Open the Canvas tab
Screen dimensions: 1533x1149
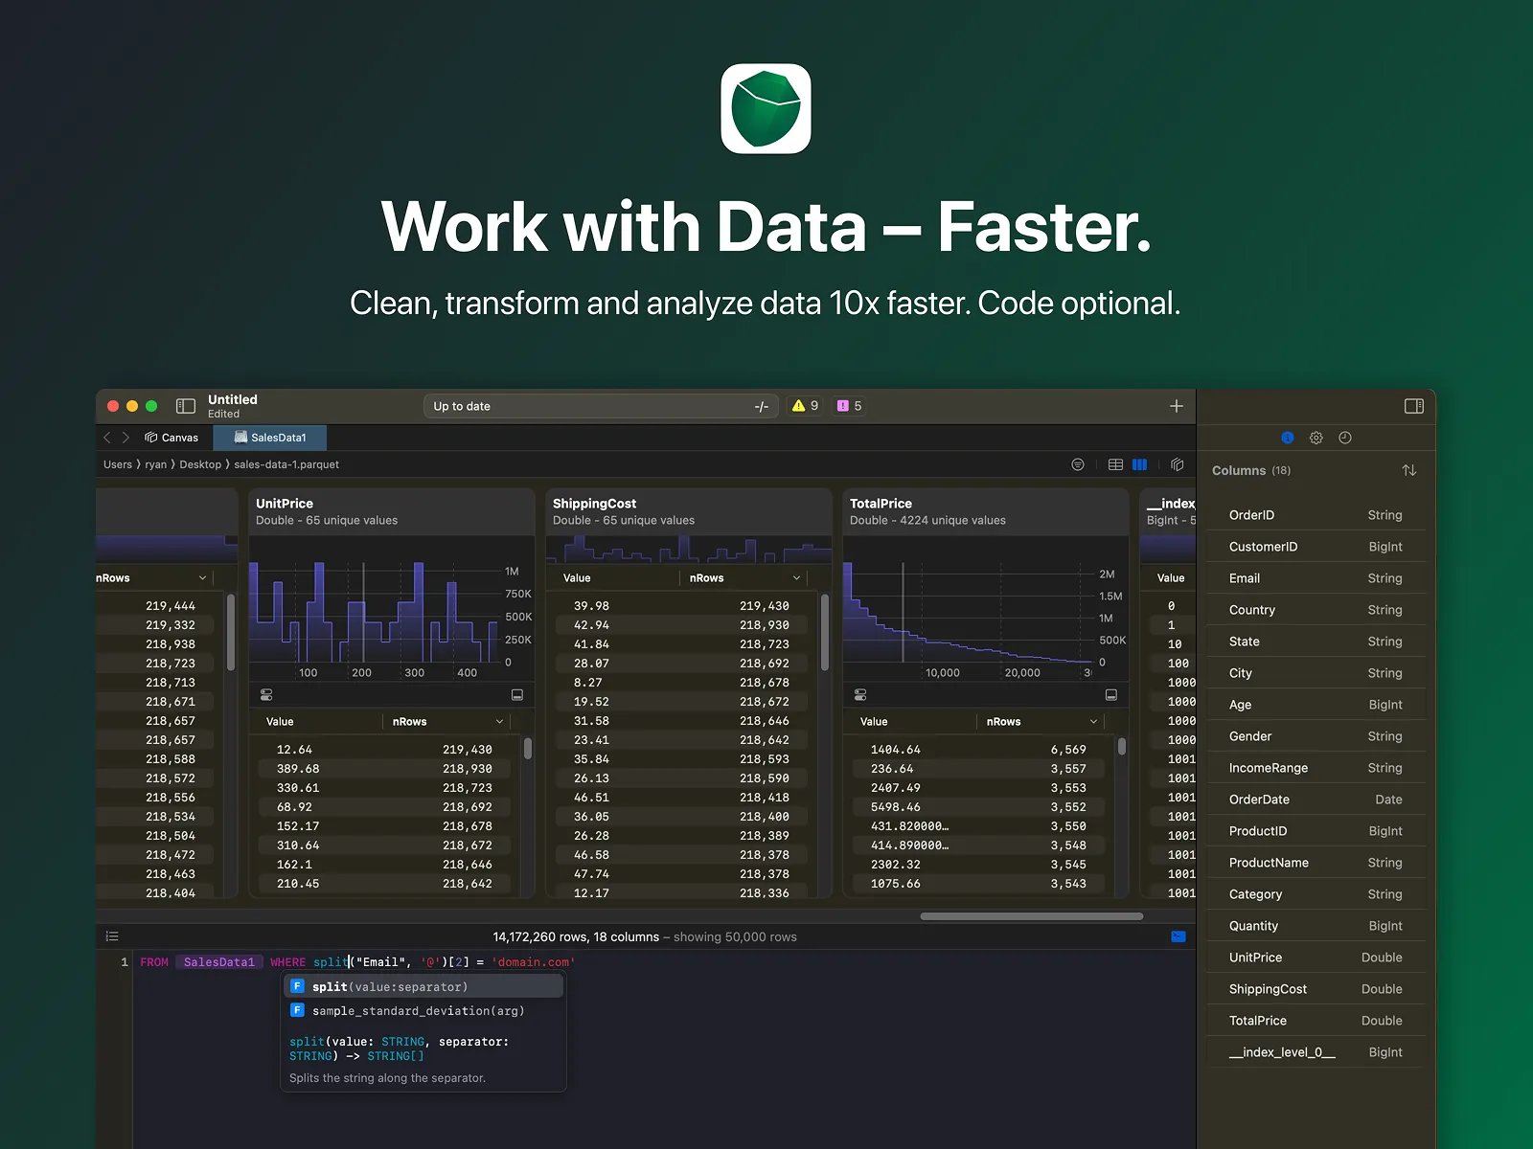(172, 438)
